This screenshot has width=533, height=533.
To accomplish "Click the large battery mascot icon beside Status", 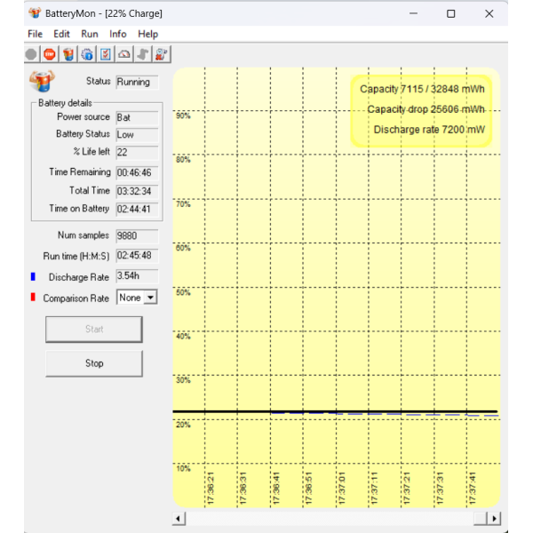I will coord(42,81).
